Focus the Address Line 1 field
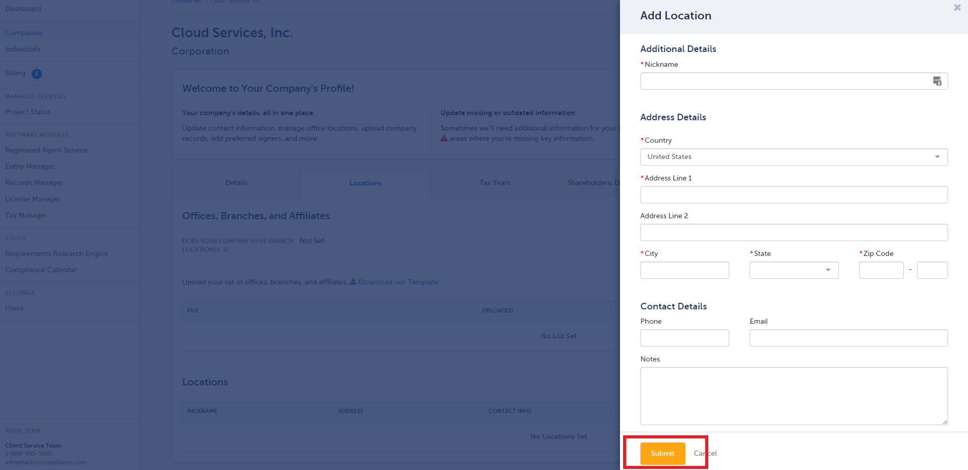This screenshot has height=470, width=968. click(794, 195)
